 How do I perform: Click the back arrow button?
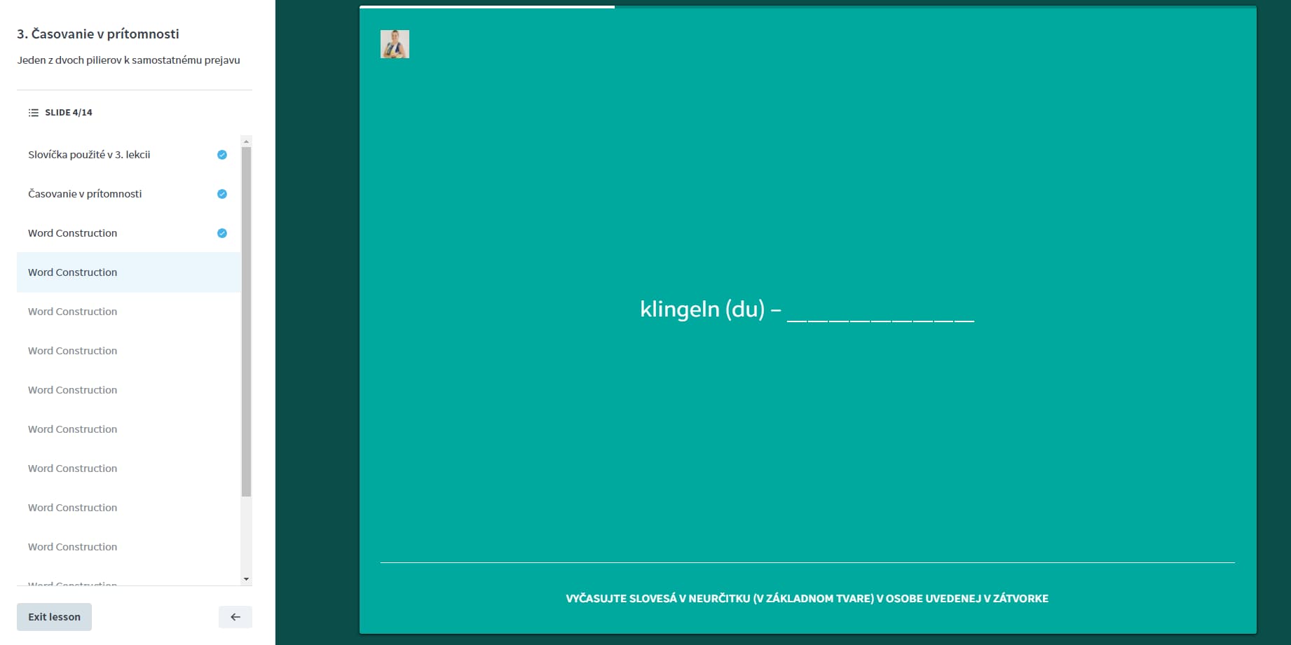click(x=235, y=617)
